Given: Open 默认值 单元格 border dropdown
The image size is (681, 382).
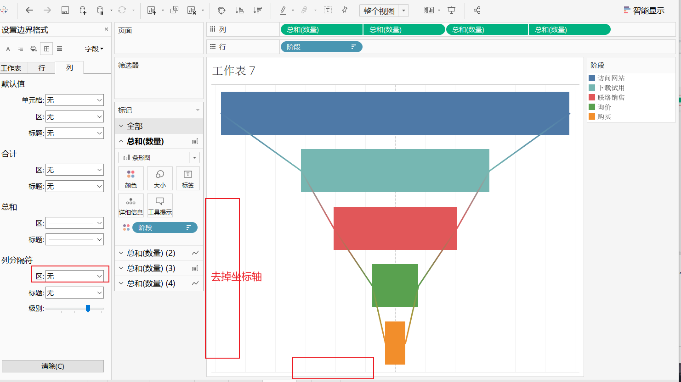Looking at the screenshot, I should tap(74, 100).
